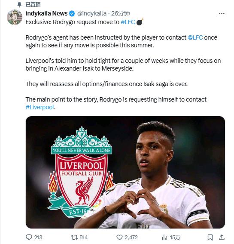The height and width of the screenshot is (244, 234).
Task: Like the tweet with heart icon
Action: click(x=119, y=238)
